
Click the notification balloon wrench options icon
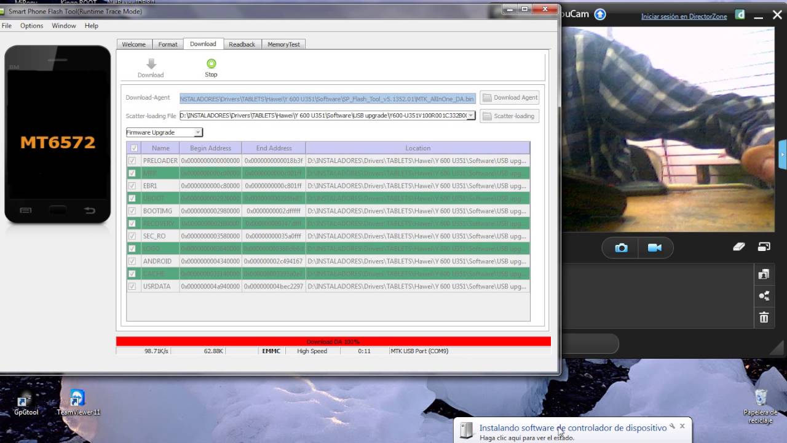(x=672, y=426)
